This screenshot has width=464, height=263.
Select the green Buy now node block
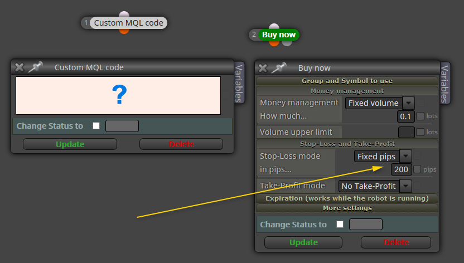pos(279,35)
